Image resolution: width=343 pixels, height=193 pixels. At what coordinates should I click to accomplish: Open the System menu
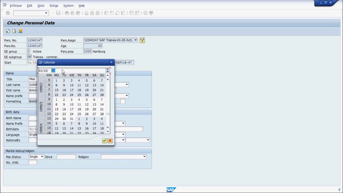tap(68, 5)
